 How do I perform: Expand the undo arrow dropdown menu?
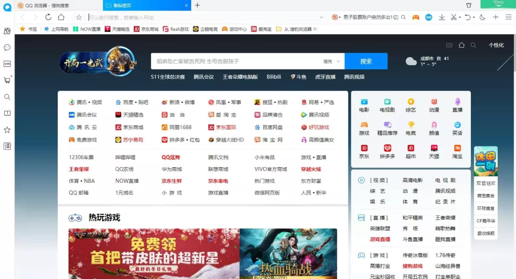tap(474, 17)
